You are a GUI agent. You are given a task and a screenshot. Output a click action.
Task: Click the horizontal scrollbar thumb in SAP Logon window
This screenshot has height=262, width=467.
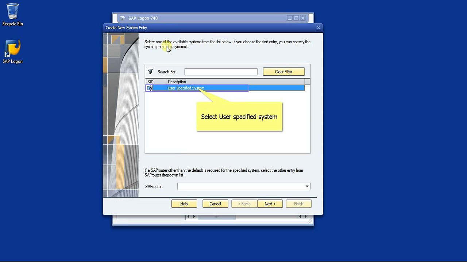click(x=217, y=217)
